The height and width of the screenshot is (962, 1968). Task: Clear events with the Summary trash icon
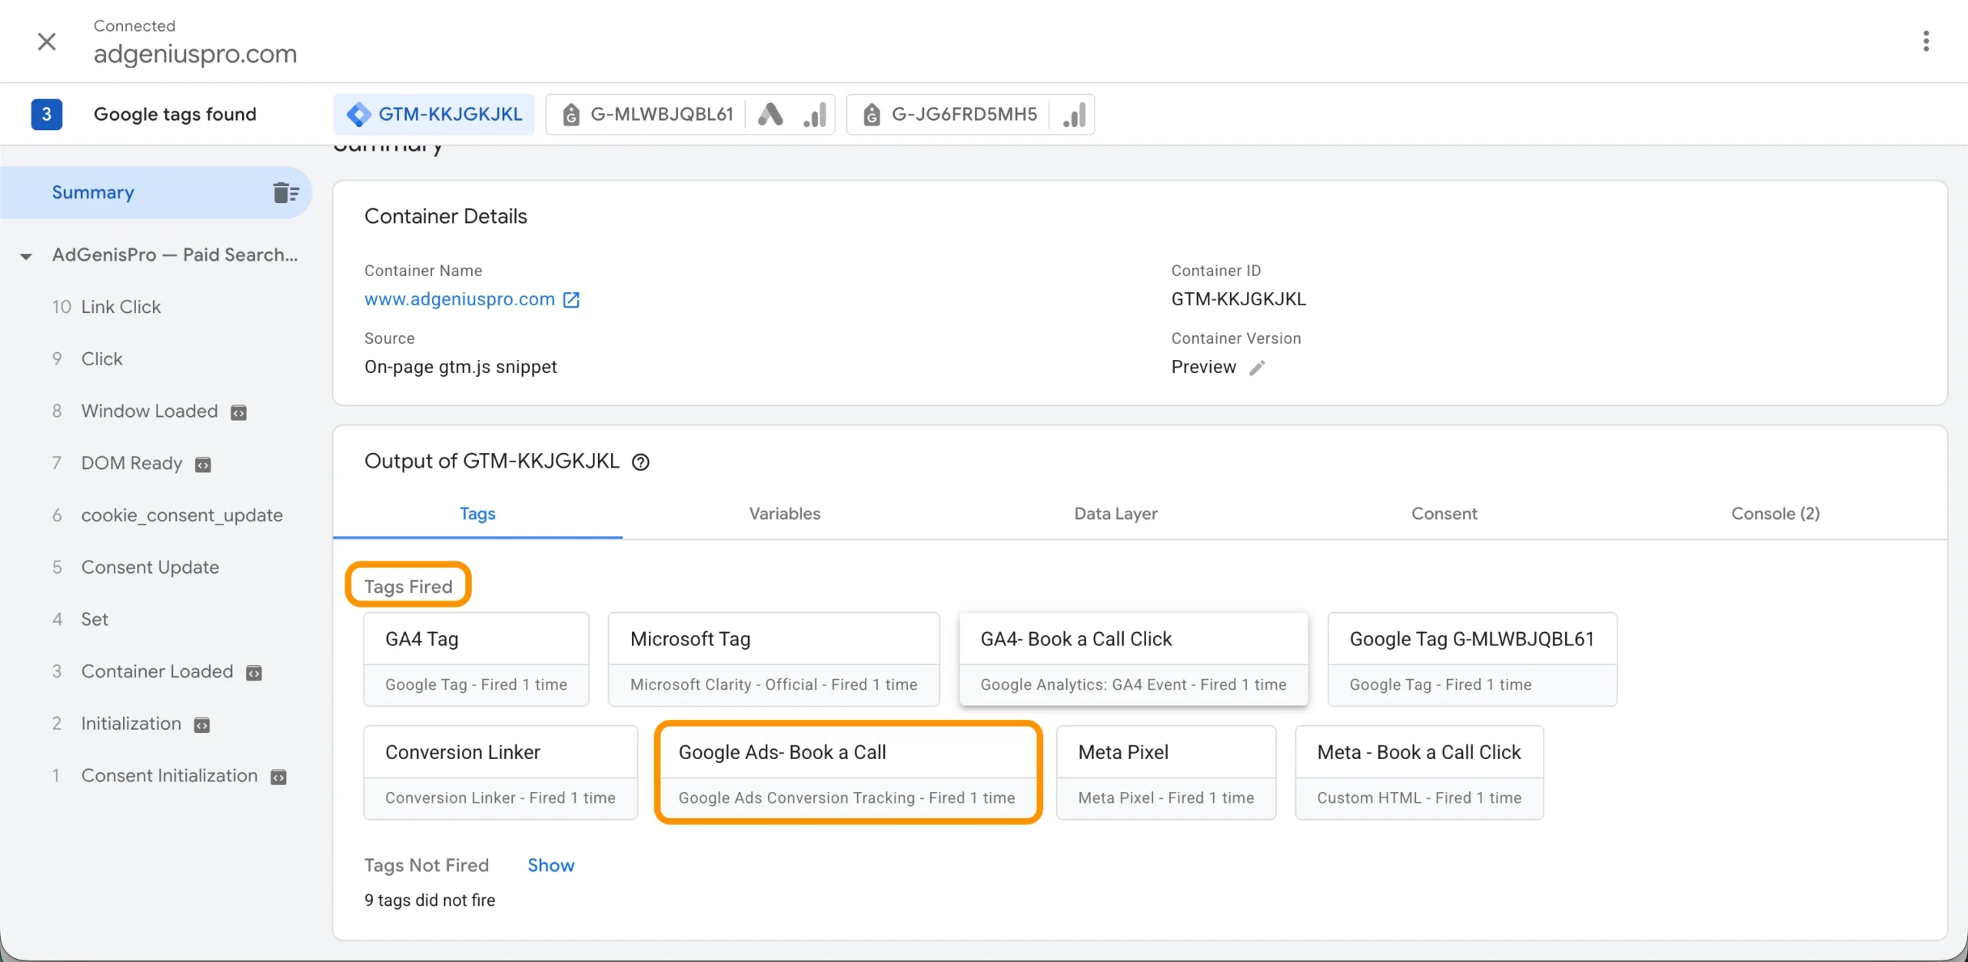286,192
